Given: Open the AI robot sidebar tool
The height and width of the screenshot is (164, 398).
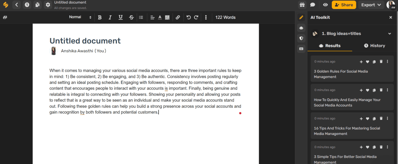Looking at the screenshot, I should [x=301, y=28].
